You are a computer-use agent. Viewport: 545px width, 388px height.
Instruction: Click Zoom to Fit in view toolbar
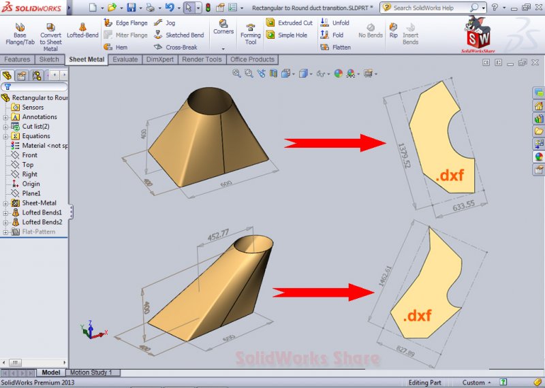(236, 74)
